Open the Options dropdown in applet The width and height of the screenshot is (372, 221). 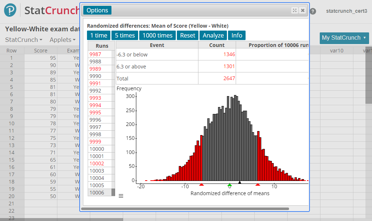coord(97,10)
